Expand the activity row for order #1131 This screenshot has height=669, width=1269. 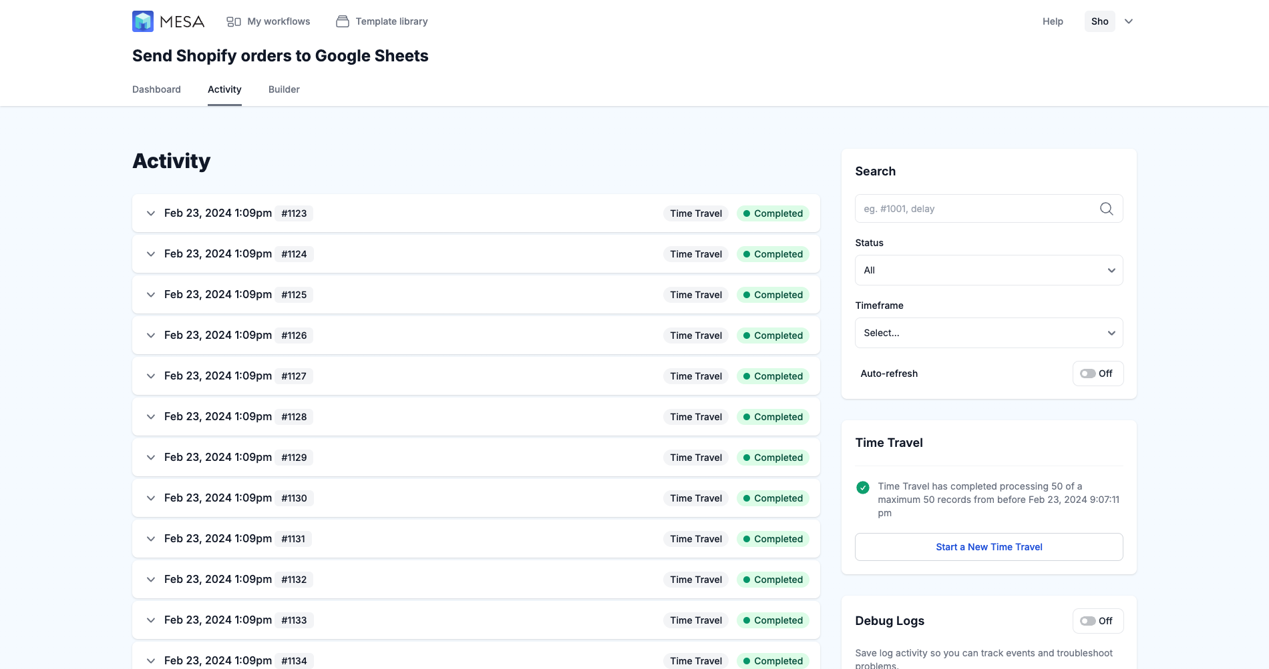click(x=151, y=539)
